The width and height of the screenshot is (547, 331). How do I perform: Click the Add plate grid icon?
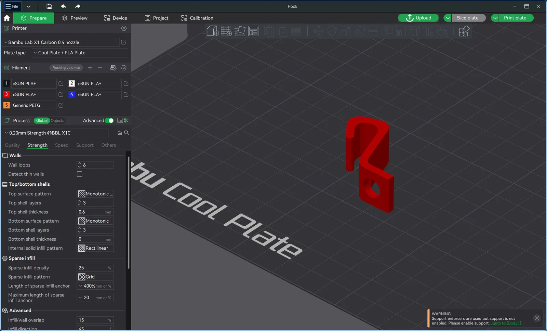pos(226,31)
